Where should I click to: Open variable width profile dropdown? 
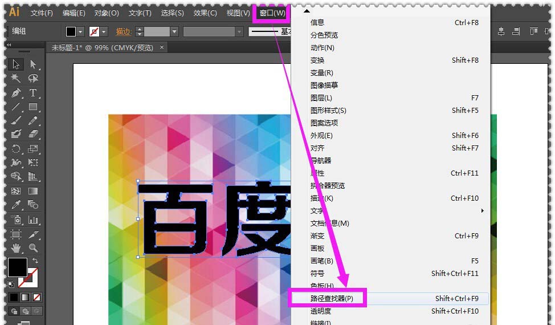pos(239,31)
